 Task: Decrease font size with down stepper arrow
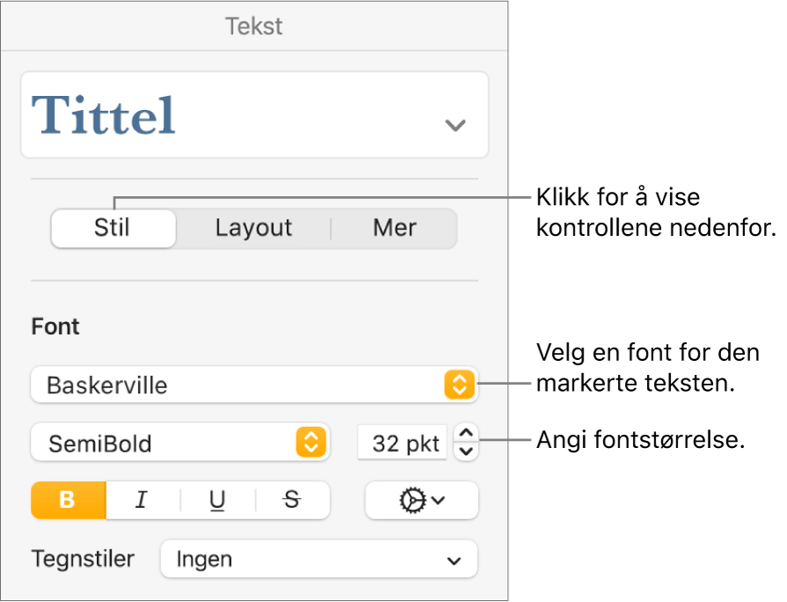tap(467, 451)
